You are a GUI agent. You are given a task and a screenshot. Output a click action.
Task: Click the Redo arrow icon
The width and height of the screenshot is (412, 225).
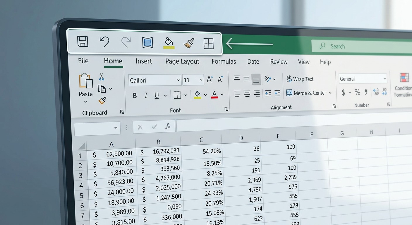pos(126,42)
